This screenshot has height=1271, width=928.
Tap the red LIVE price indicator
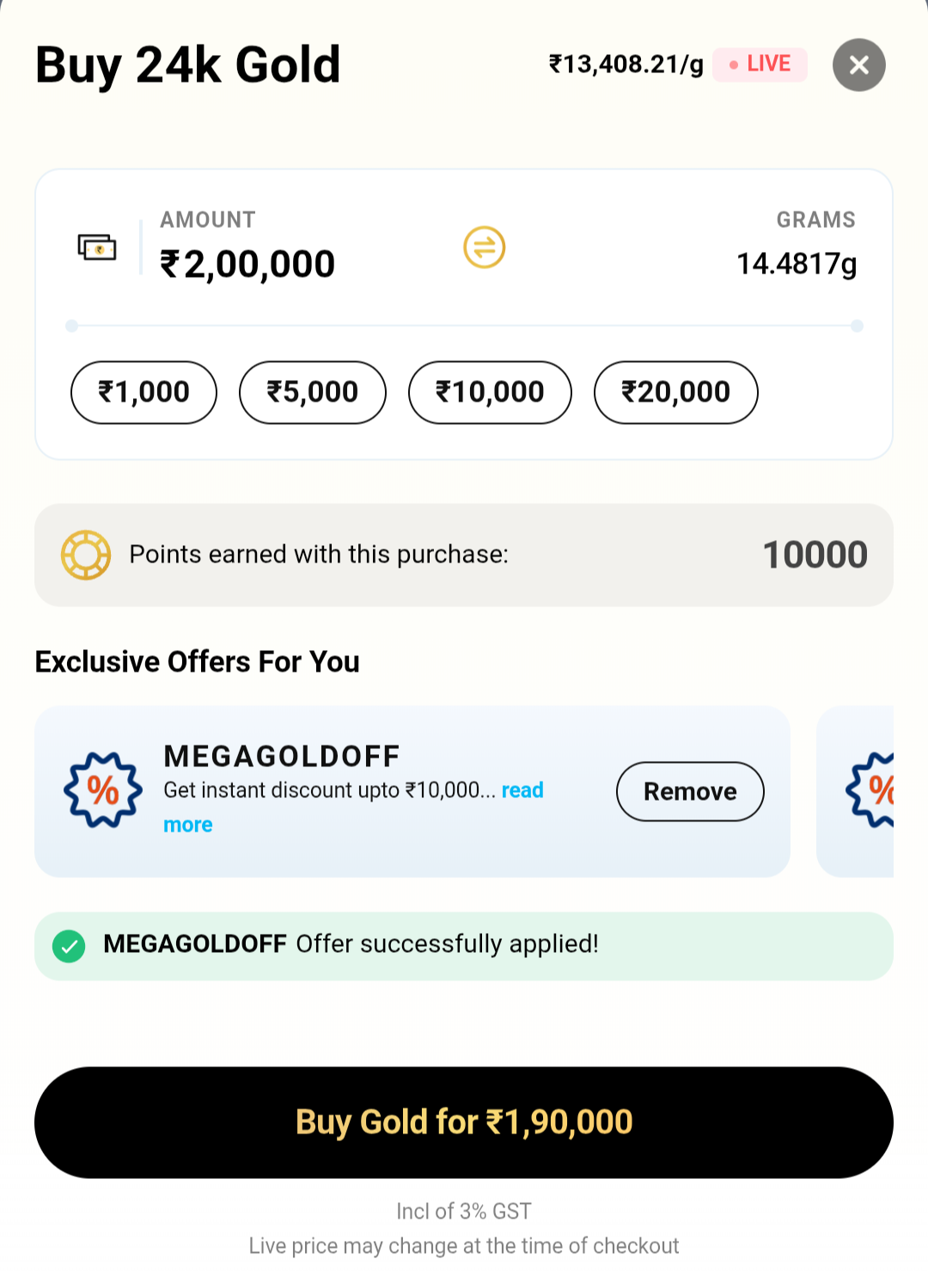coord(760,64)
